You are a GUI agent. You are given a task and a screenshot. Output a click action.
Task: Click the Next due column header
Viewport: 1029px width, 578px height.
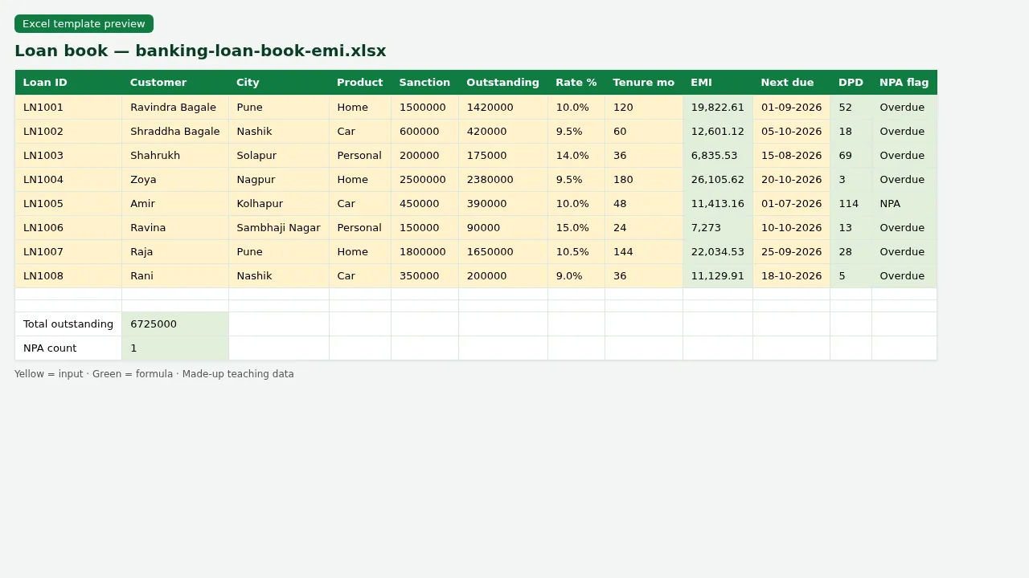click(x=792, y=83)
